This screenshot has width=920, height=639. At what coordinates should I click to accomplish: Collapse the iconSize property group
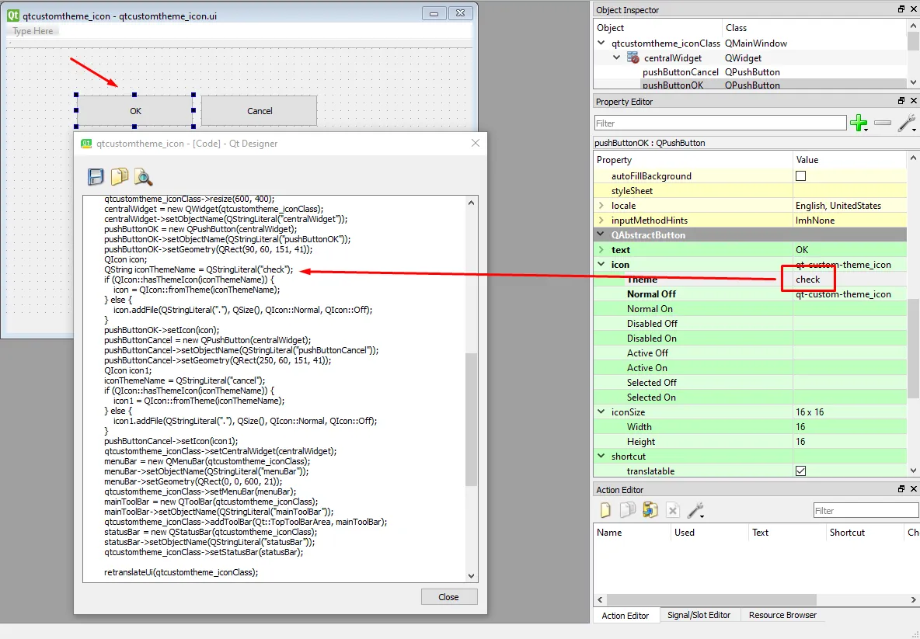coord(601,412)
